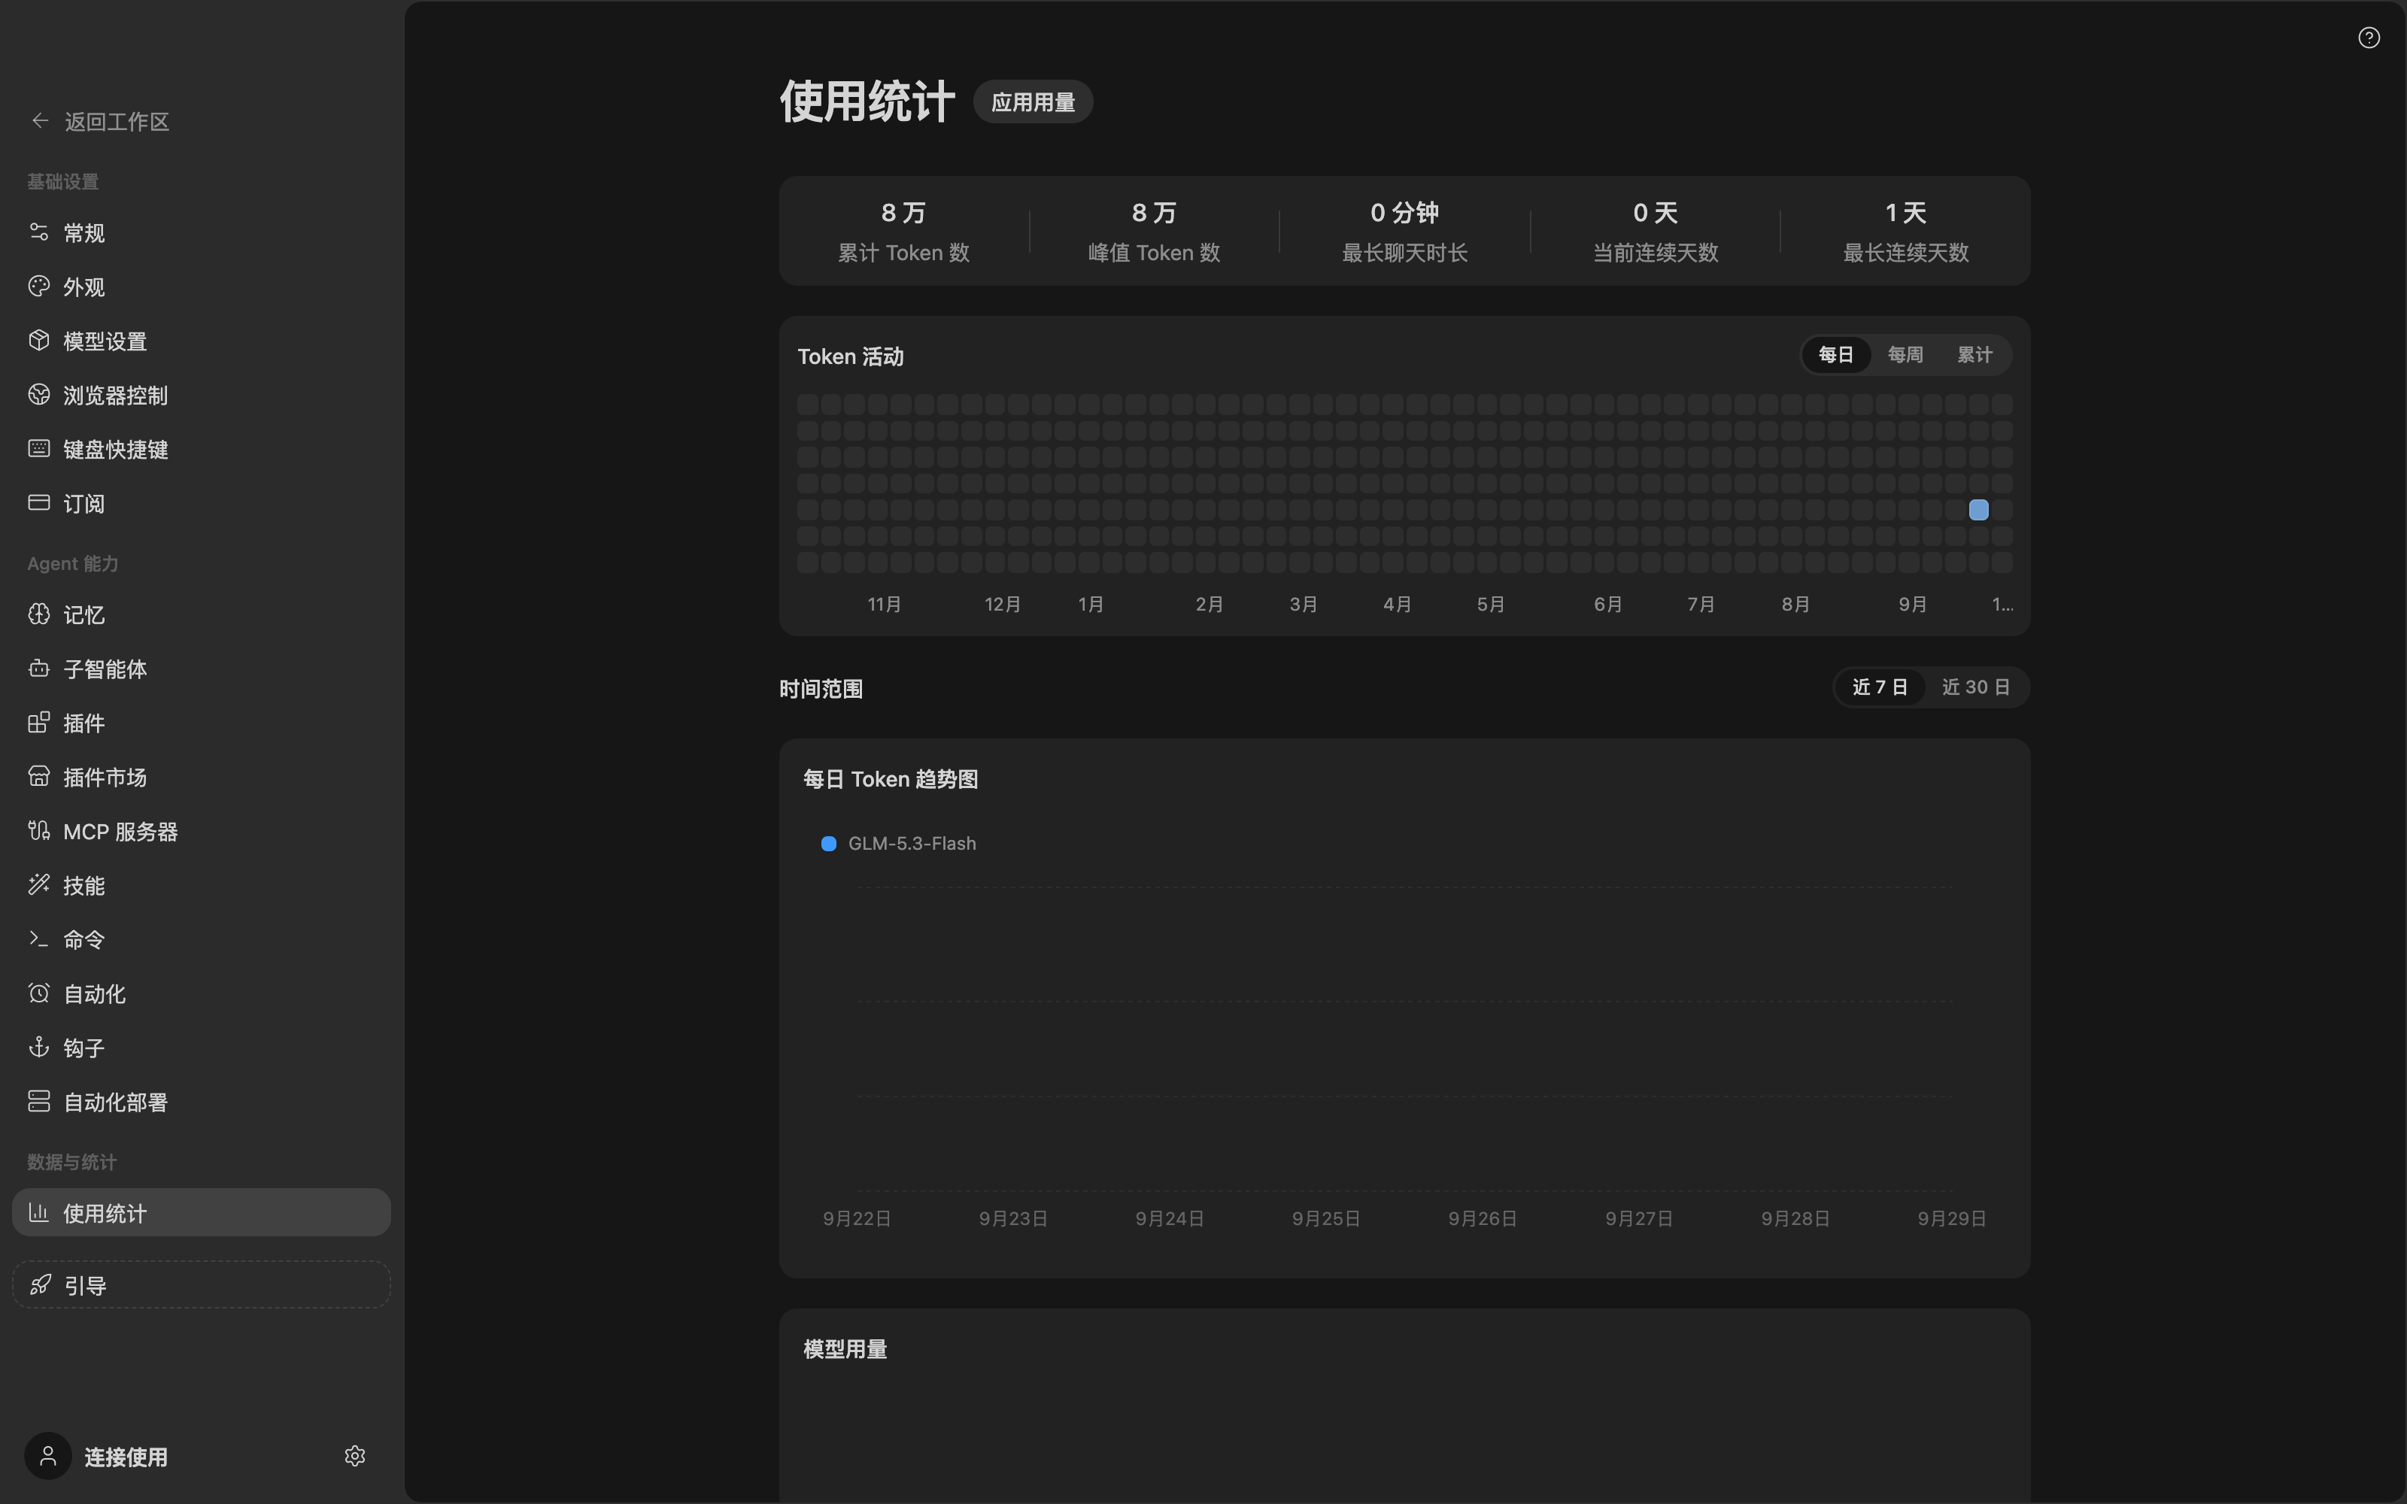Click the 最长连续天数 stat
This screenshot has height=1504, width=2407.
1906,232
